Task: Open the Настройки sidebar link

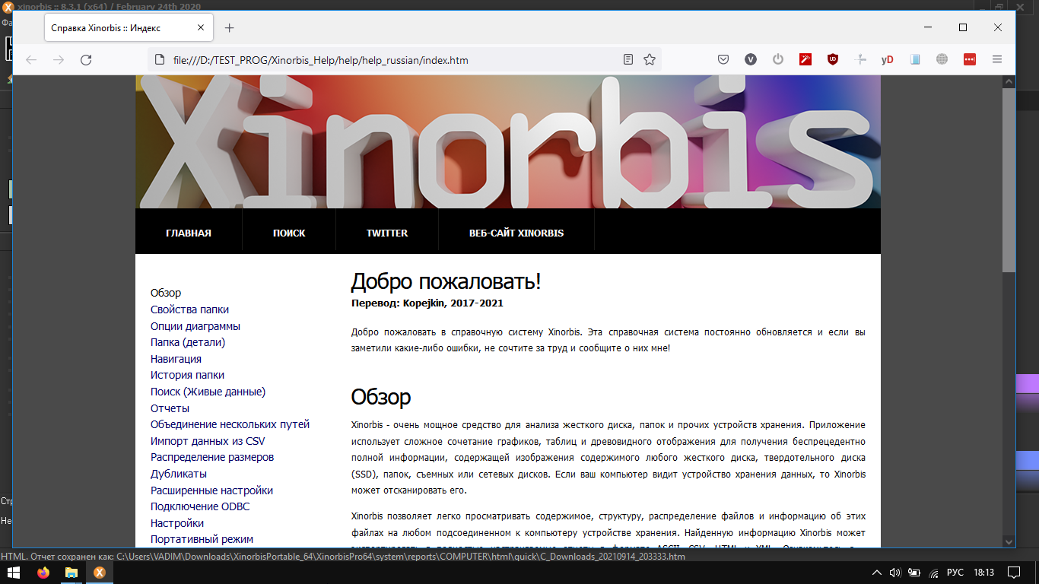Action: (x=177, y=523)
